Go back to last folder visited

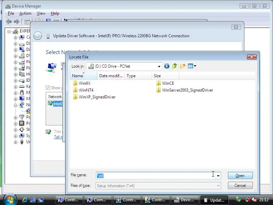point(167,66)
